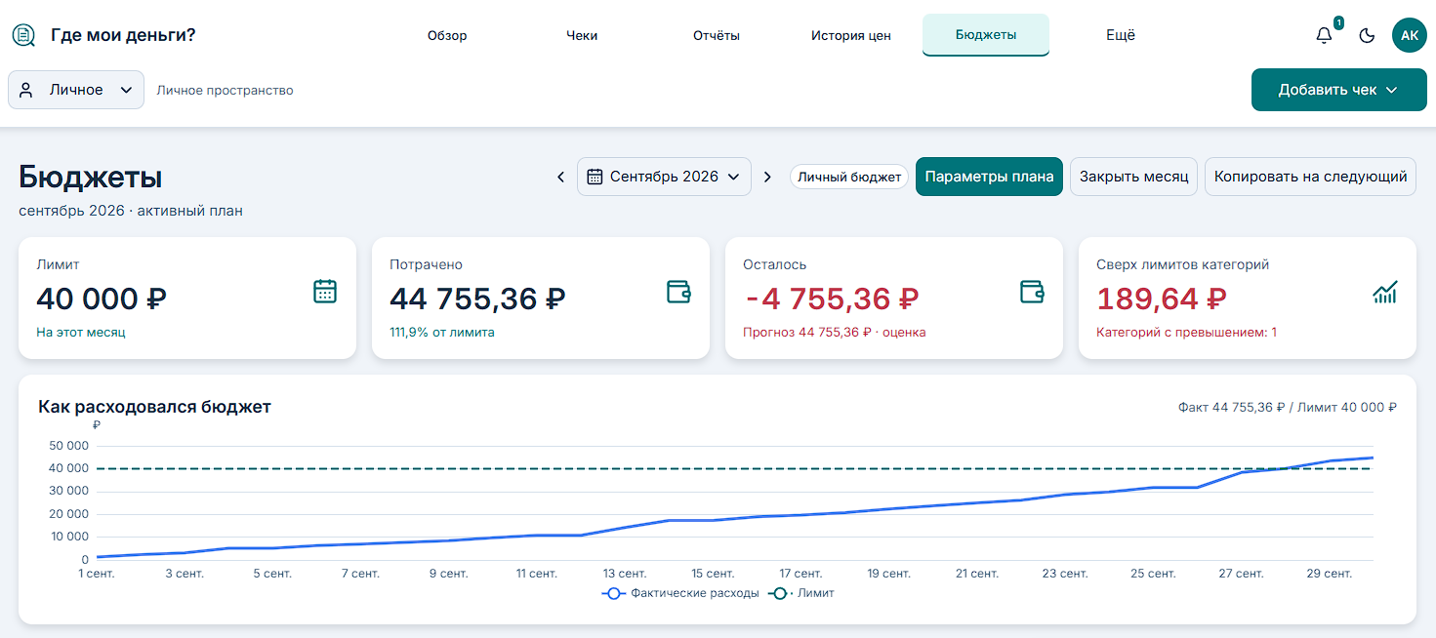
Task: Open the Личное workspace dropdown
Action: (x=76, y=90)
